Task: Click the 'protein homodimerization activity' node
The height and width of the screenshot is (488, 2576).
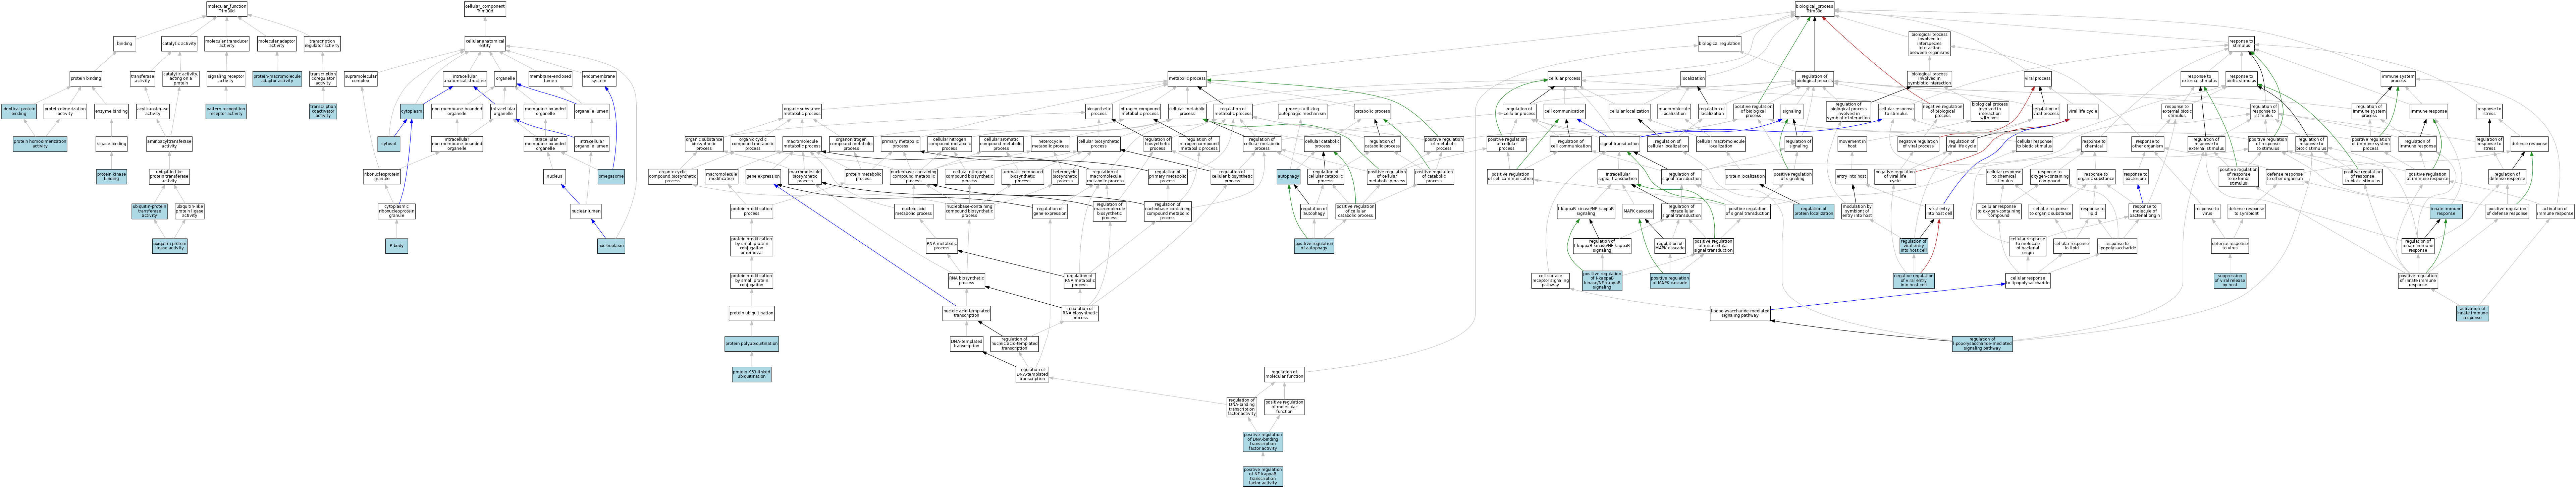Action: pos(40,144)
